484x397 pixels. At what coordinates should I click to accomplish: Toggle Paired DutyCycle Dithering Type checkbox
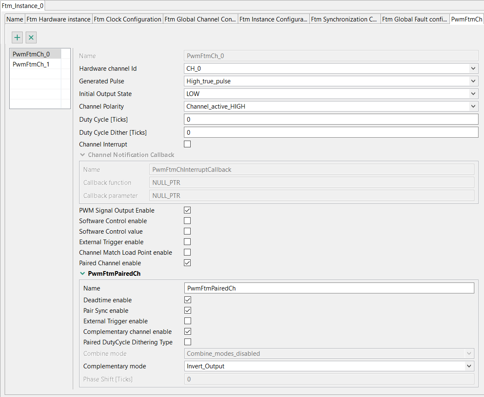[x=188, y=342]
